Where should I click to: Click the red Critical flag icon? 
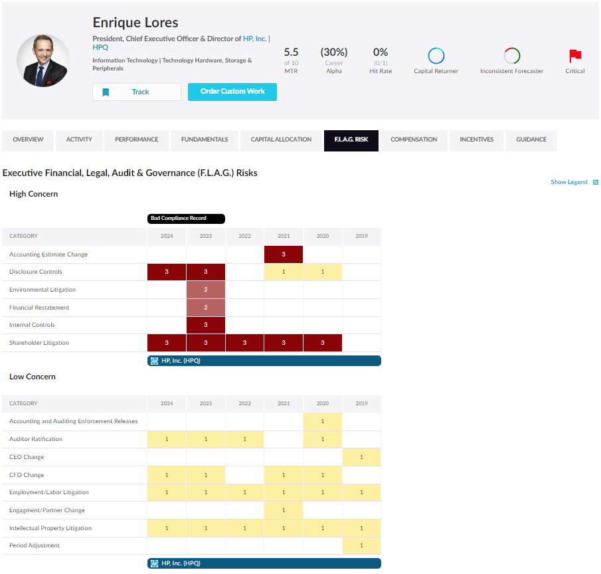[575, 56]
